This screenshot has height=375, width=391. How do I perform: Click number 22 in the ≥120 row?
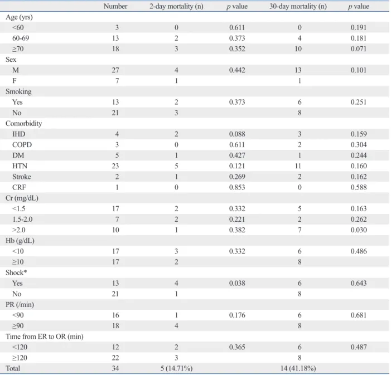[115, 358]
